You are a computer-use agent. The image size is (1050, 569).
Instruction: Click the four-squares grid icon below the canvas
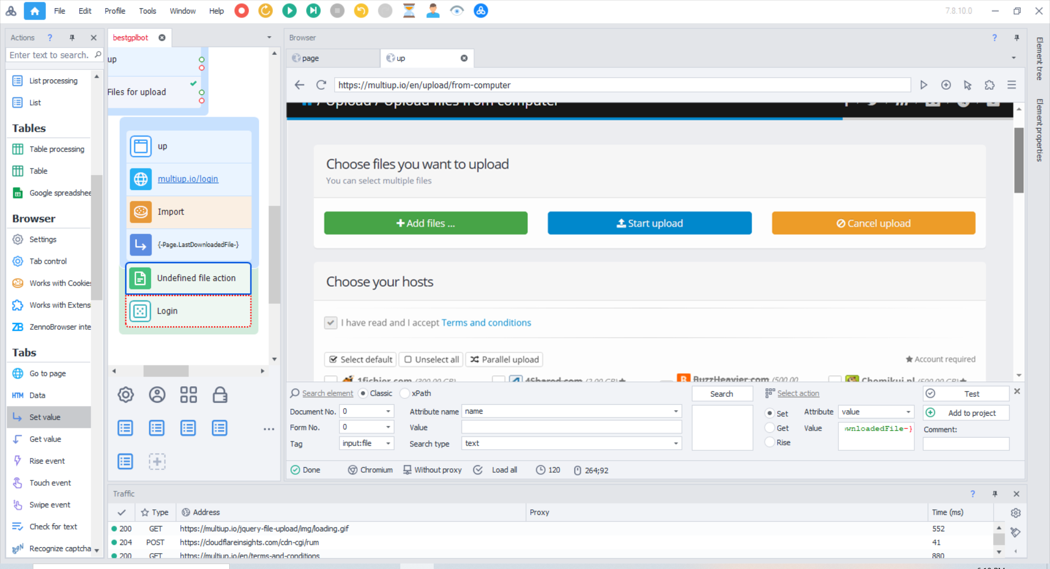[189, 394]
